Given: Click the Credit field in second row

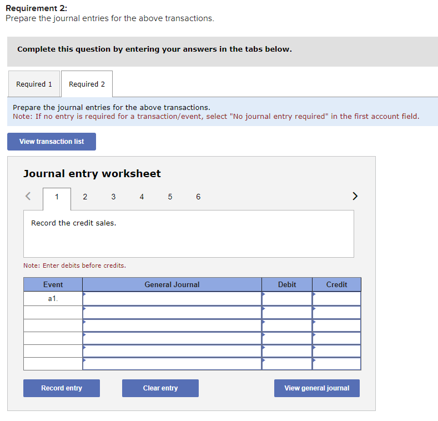Looking at the screenshot, I should 336,312.
